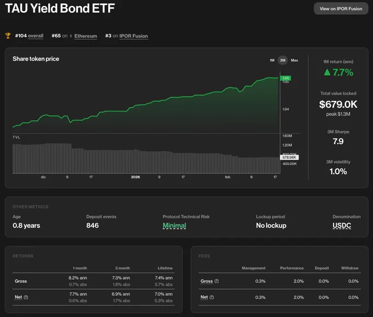Open the overall ranking link

[x=36, y=36]
